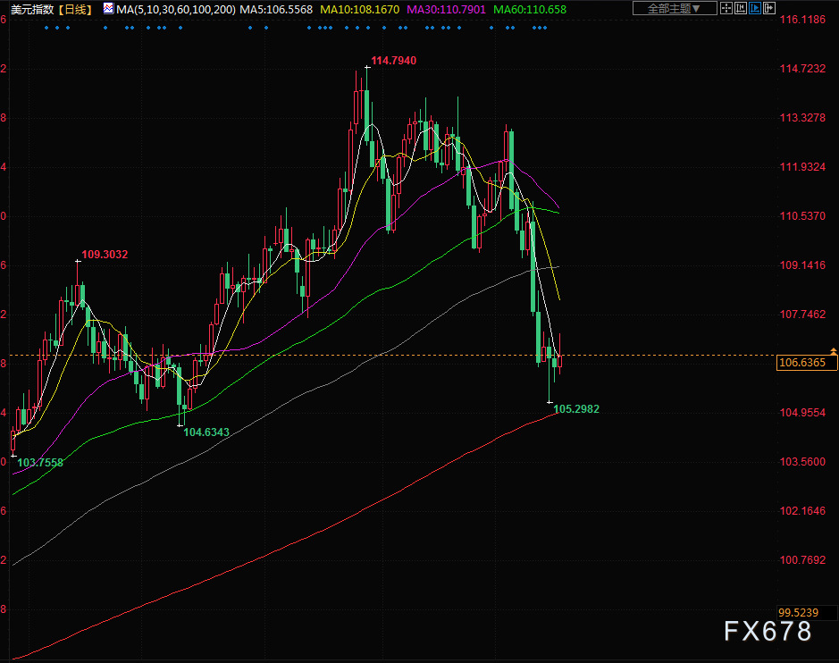Select the MA10:108.1670 legend value
The image size is (839, 663).
tap(359, 9)
